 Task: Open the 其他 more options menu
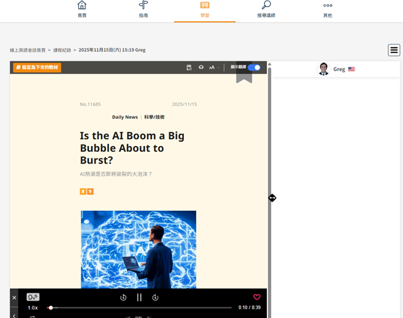coord(327,10)
